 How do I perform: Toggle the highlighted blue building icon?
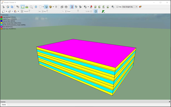coord(96,11)
